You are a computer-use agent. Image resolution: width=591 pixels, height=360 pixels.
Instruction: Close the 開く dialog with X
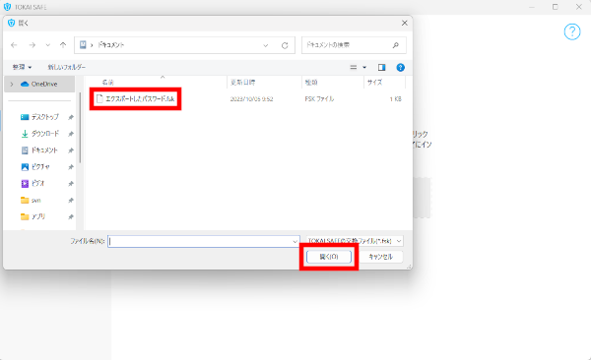click(x=405, y=23)
